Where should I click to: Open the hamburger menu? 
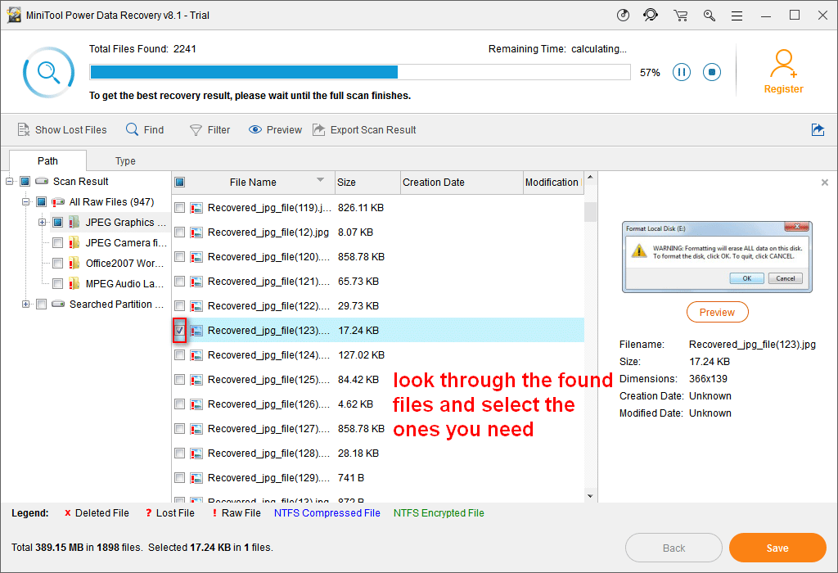click(x=737, y=15)
